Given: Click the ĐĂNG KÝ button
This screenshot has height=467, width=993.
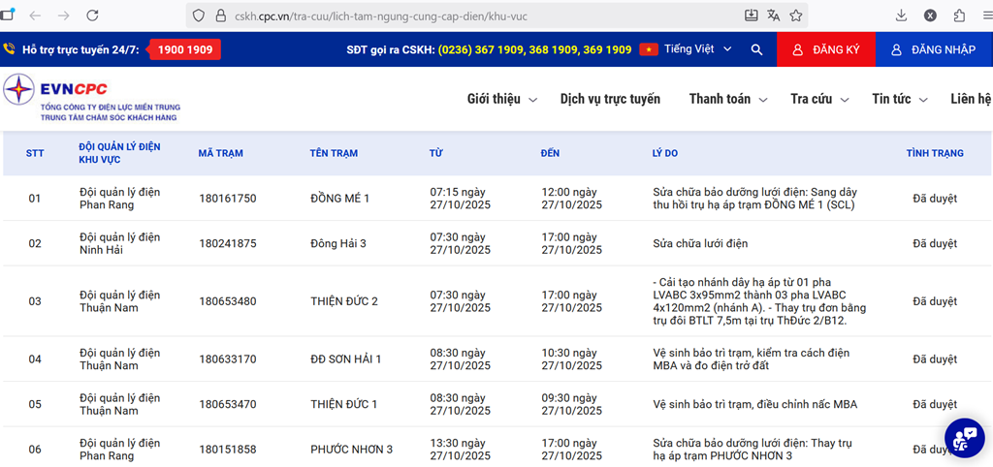Looking at the screenshot, I should tap(826, 49).
